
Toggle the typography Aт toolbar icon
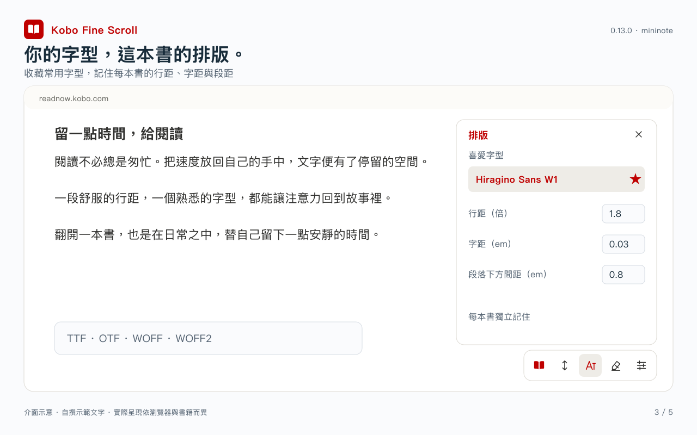coord(590,365)
